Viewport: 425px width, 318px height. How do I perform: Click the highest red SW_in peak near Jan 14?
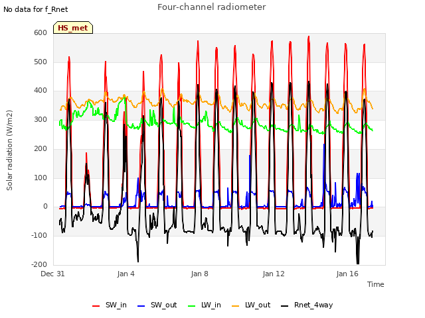pos(309,37)
